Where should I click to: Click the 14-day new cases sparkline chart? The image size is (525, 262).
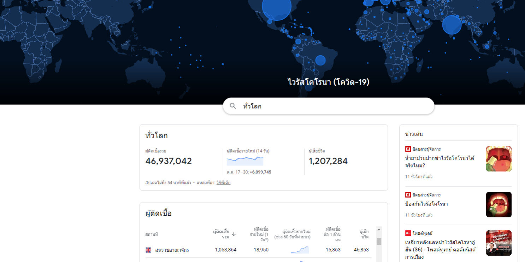(245, 161)
